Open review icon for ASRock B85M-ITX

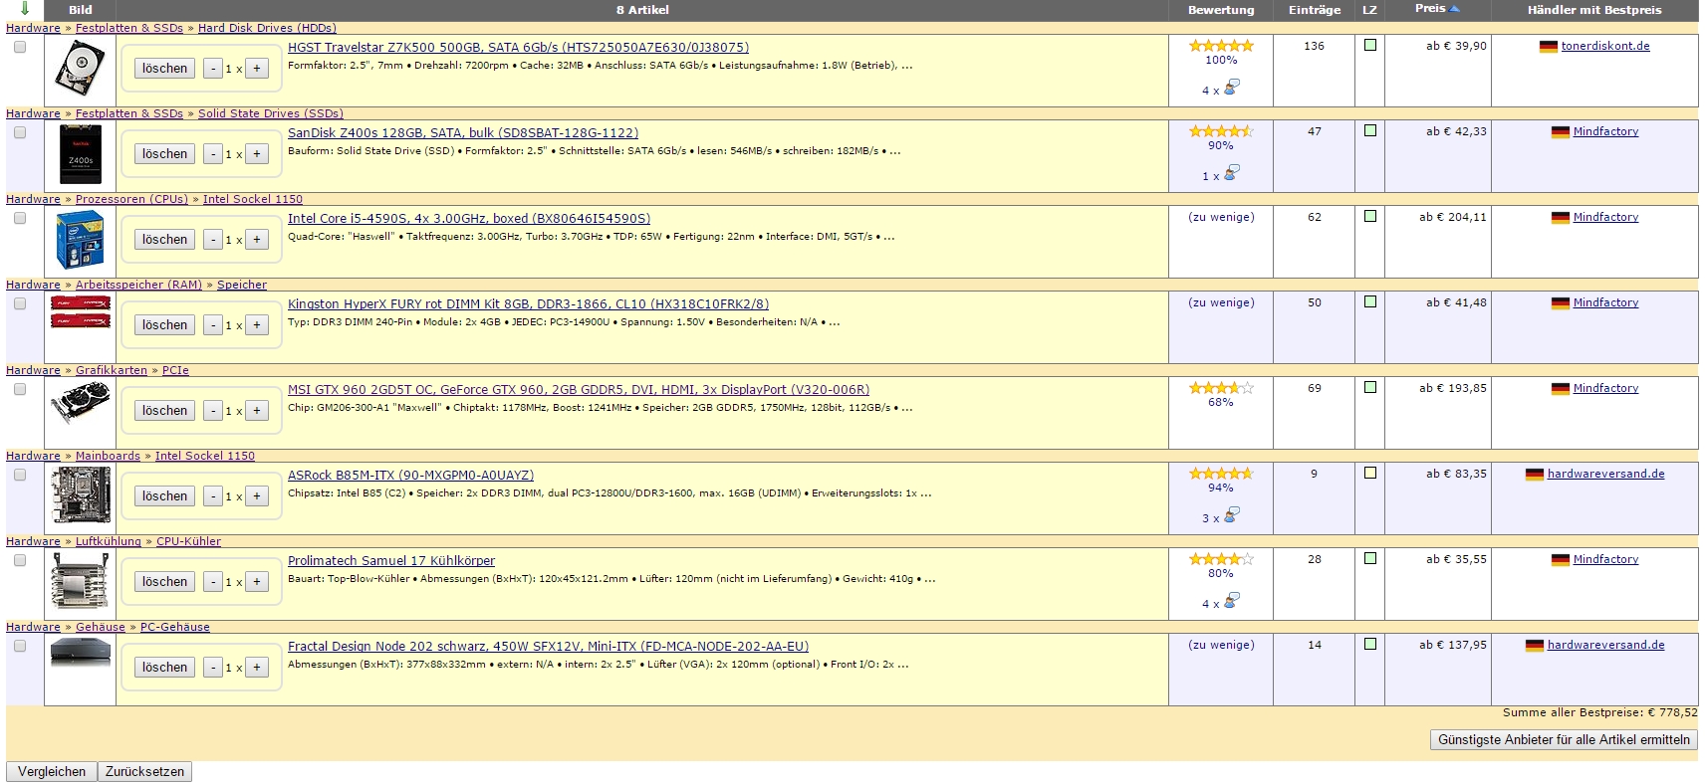pos(1231,515)
